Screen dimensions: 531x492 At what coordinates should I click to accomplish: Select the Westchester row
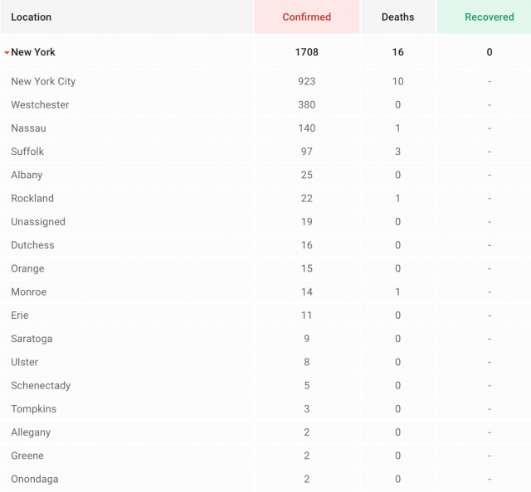click(40, 105)
